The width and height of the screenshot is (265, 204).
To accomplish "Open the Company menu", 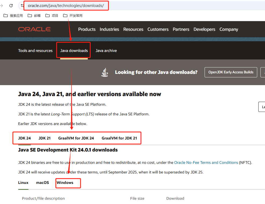I will pos(229,29).
